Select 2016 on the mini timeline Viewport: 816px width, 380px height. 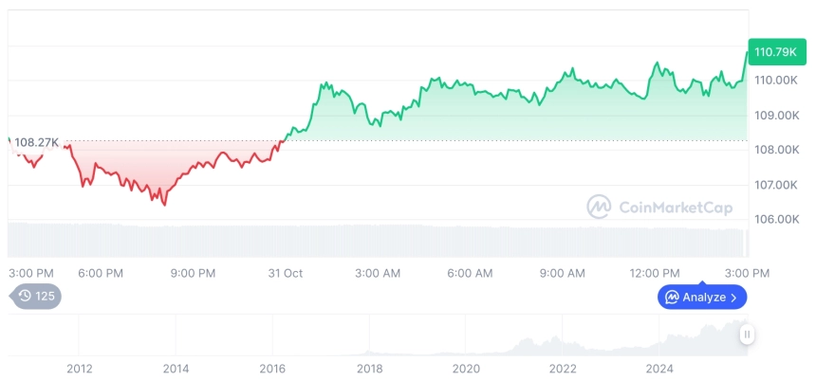(272, 369)
